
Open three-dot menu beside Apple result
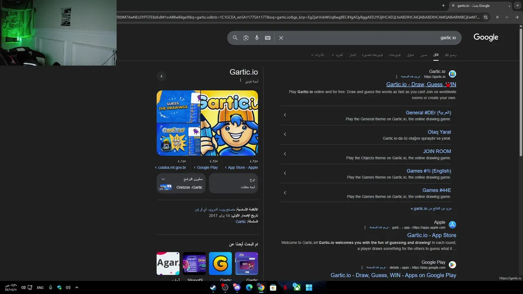365,227
